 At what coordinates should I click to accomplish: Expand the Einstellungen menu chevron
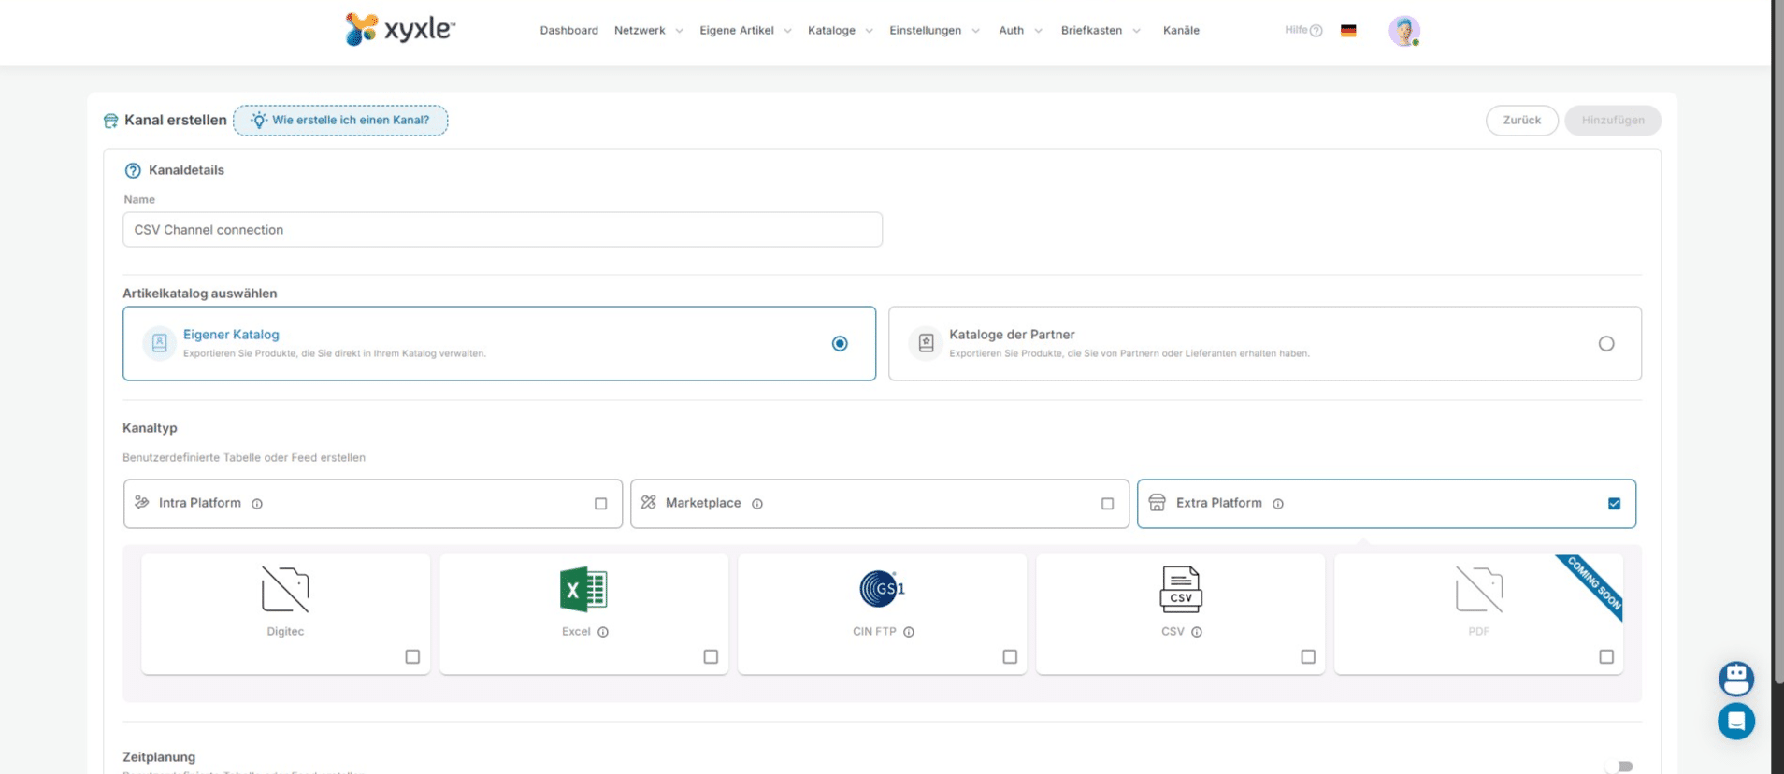pos(975,31)
